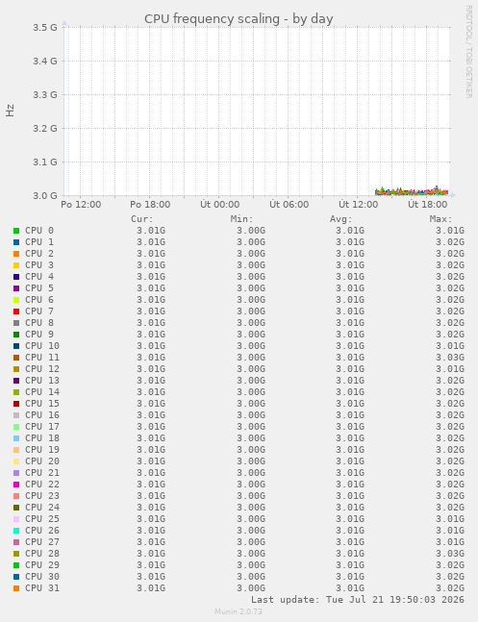Click the 'Út 18:00' x-axis label
This screenshot has width=478, height=622.
428,205
